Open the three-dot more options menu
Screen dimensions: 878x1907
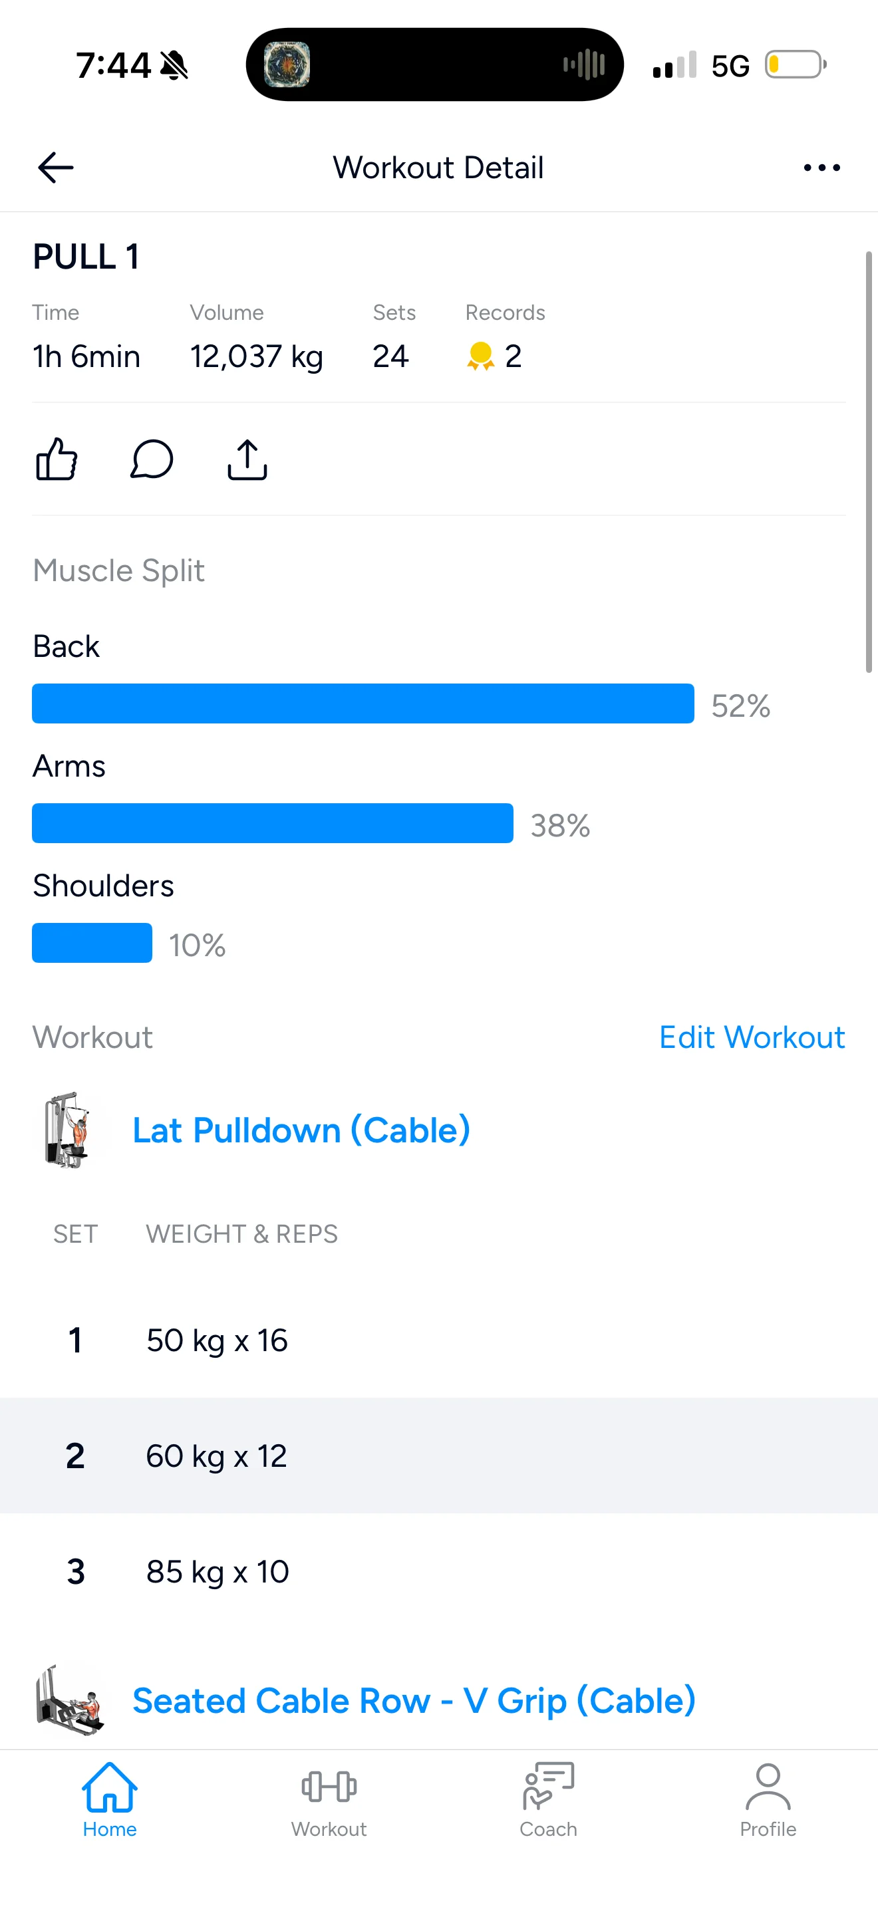[821, 168]
